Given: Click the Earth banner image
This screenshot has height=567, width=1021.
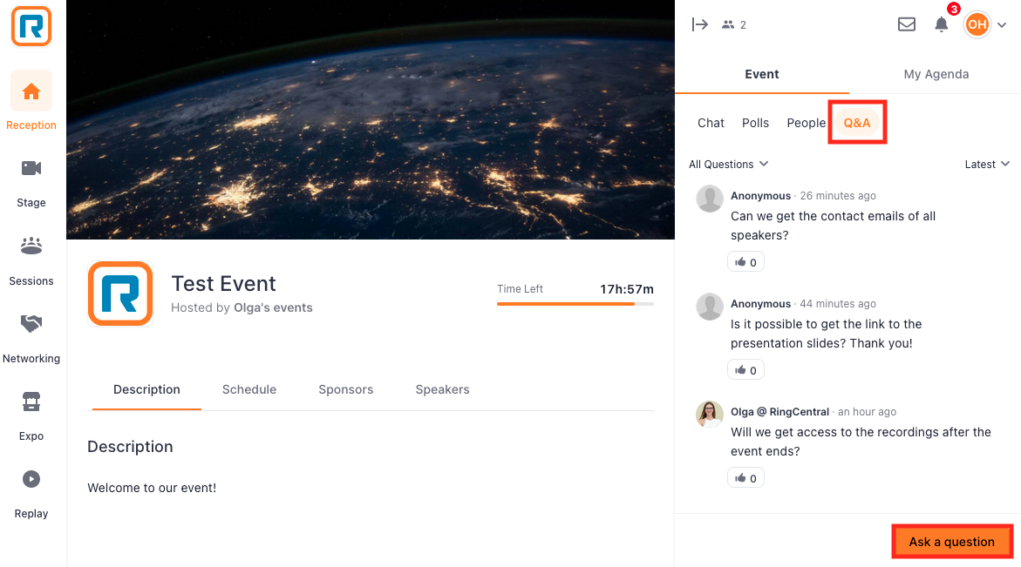Looking at the screenshot, I should click(x=371, y=119).
